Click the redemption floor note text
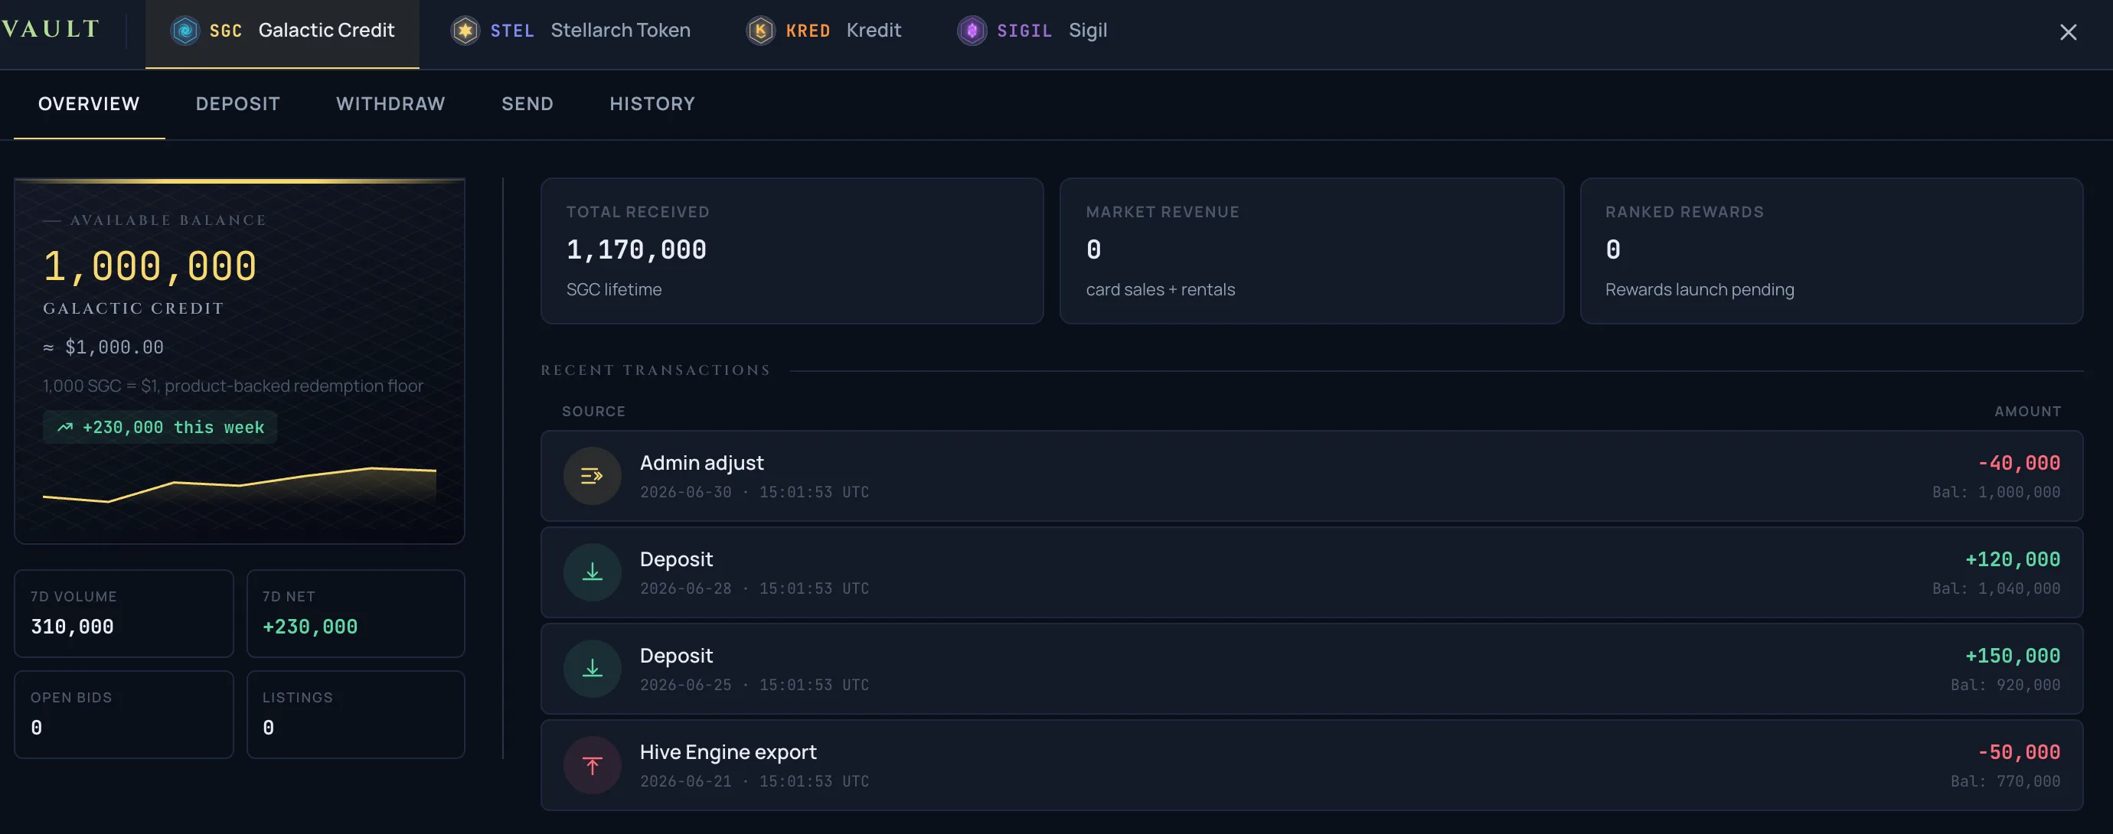2113x834 pixels. click(233, 386)
